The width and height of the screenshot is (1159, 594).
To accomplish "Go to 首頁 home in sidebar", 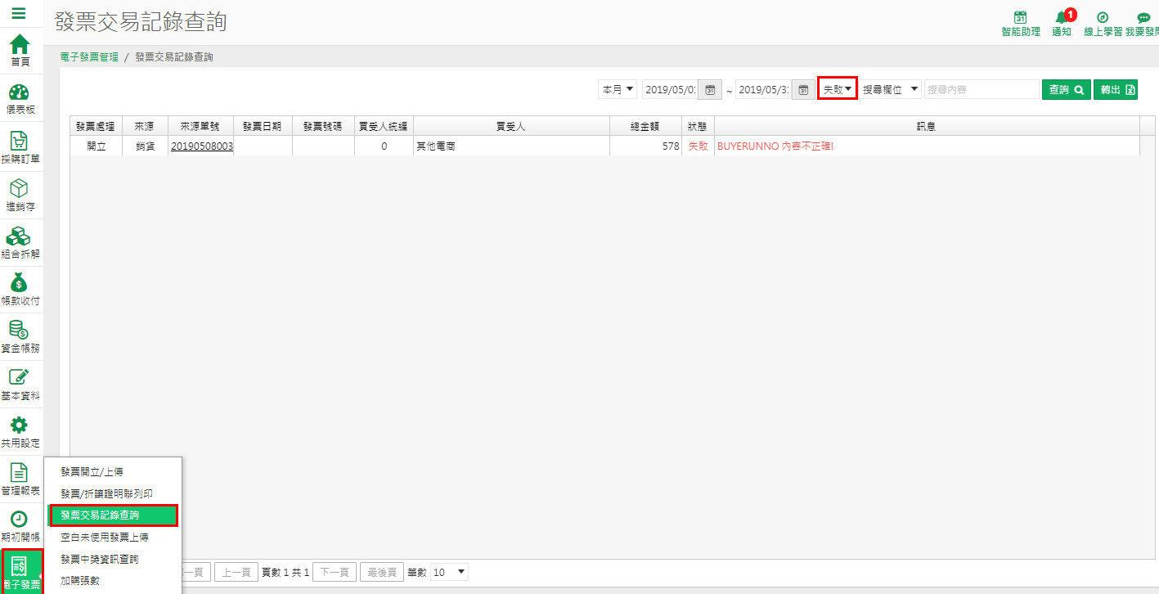I will (x=20, y=51).
